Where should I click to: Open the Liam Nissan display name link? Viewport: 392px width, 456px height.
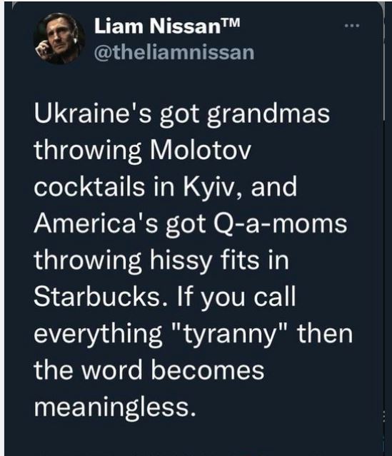156,26
